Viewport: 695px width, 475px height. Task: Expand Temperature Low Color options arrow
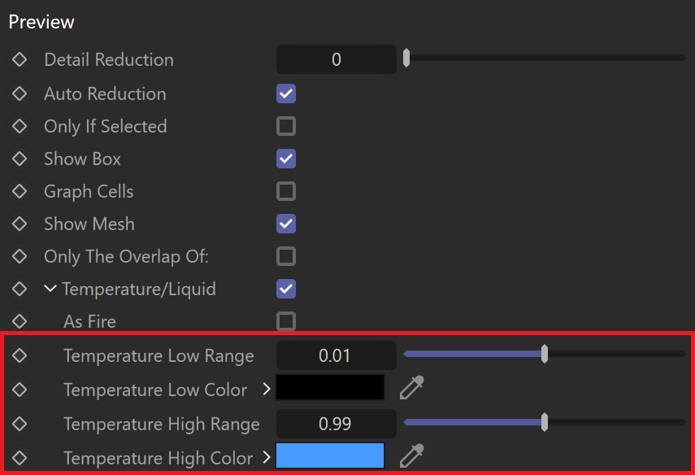(x=267, y=389)
